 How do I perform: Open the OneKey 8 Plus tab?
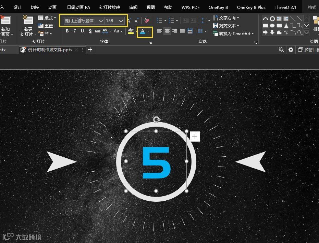click(251, 8)
